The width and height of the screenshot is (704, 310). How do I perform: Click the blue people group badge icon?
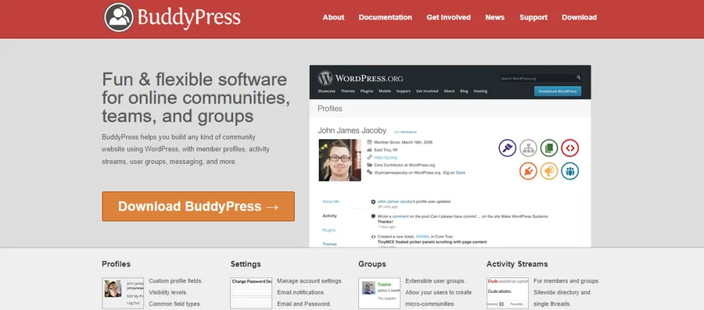[x=569, y=171]
